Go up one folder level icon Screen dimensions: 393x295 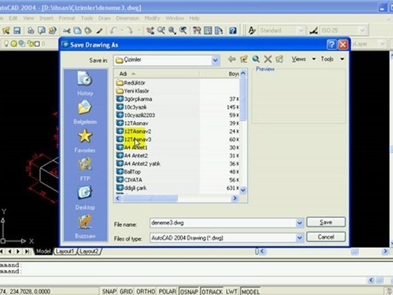[244, 59]
